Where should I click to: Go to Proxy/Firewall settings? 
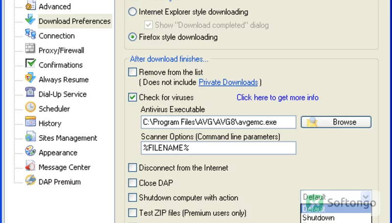(x=61, y=50)
